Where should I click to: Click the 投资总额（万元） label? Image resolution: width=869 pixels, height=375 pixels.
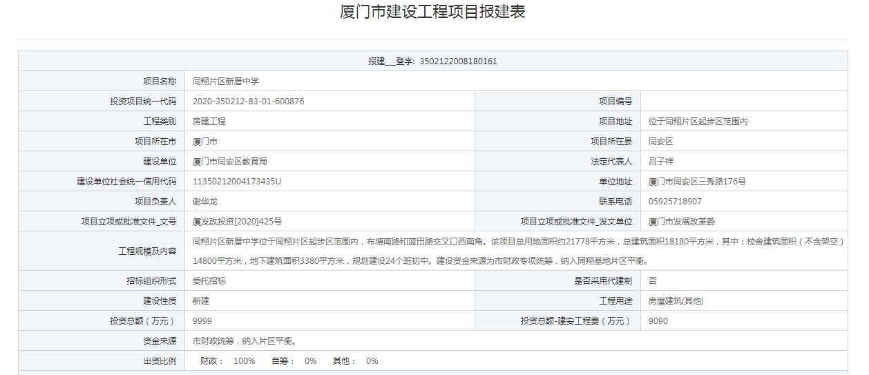(143, 321)
